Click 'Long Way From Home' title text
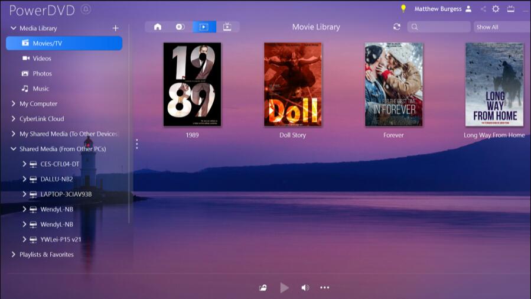 [494, 135]
